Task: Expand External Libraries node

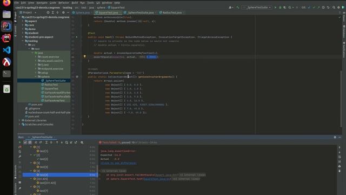Action: pyautogui.click(x=19, y=120)
